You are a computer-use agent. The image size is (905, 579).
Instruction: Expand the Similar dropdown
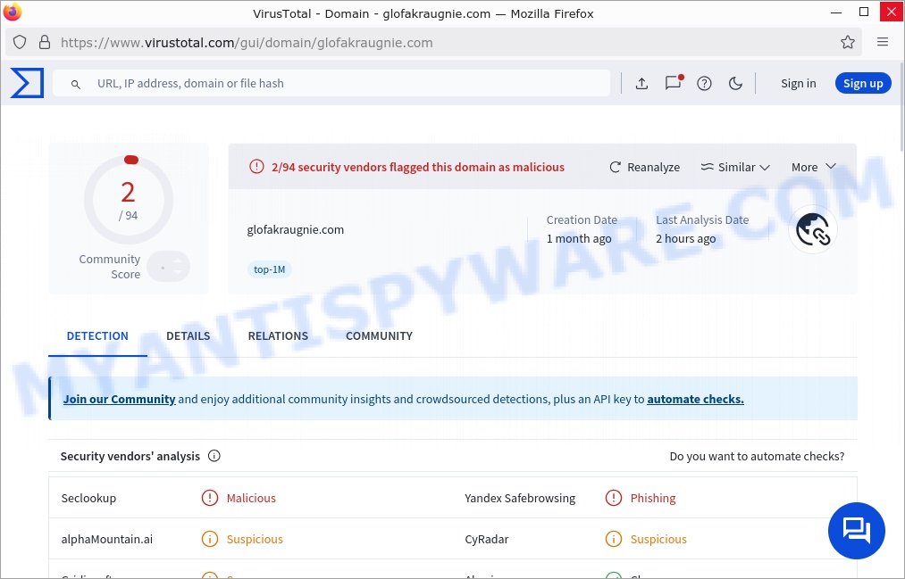735,167
